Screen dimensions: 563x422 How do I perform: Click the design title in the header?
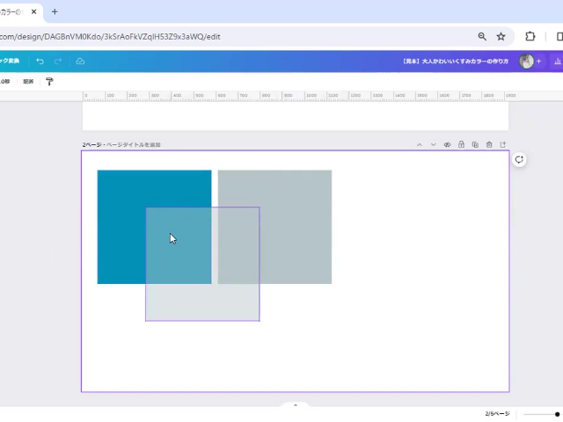455,62
